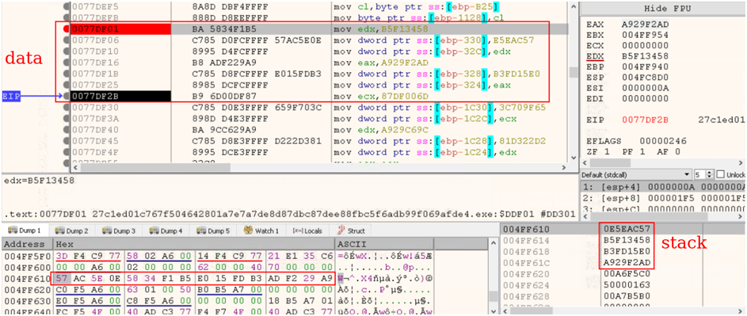
Task: Toggle the Unlock checkbox
Action: click(x=720, y=174)
